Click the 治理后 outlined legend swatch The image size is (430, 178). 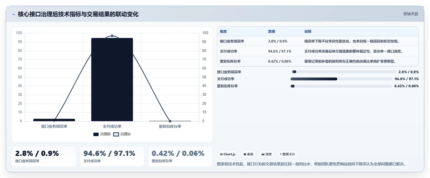pos(116,134)
